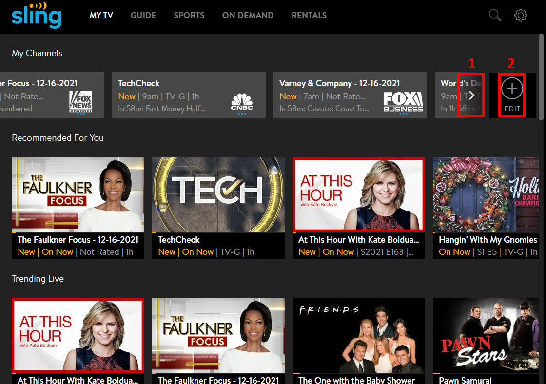The image size is (546, 384).
Task: Open Varney & Company channel card
Action: 350,95
